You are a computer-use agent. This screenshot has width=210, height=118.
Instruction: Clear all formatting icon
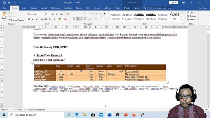[68, 14]
